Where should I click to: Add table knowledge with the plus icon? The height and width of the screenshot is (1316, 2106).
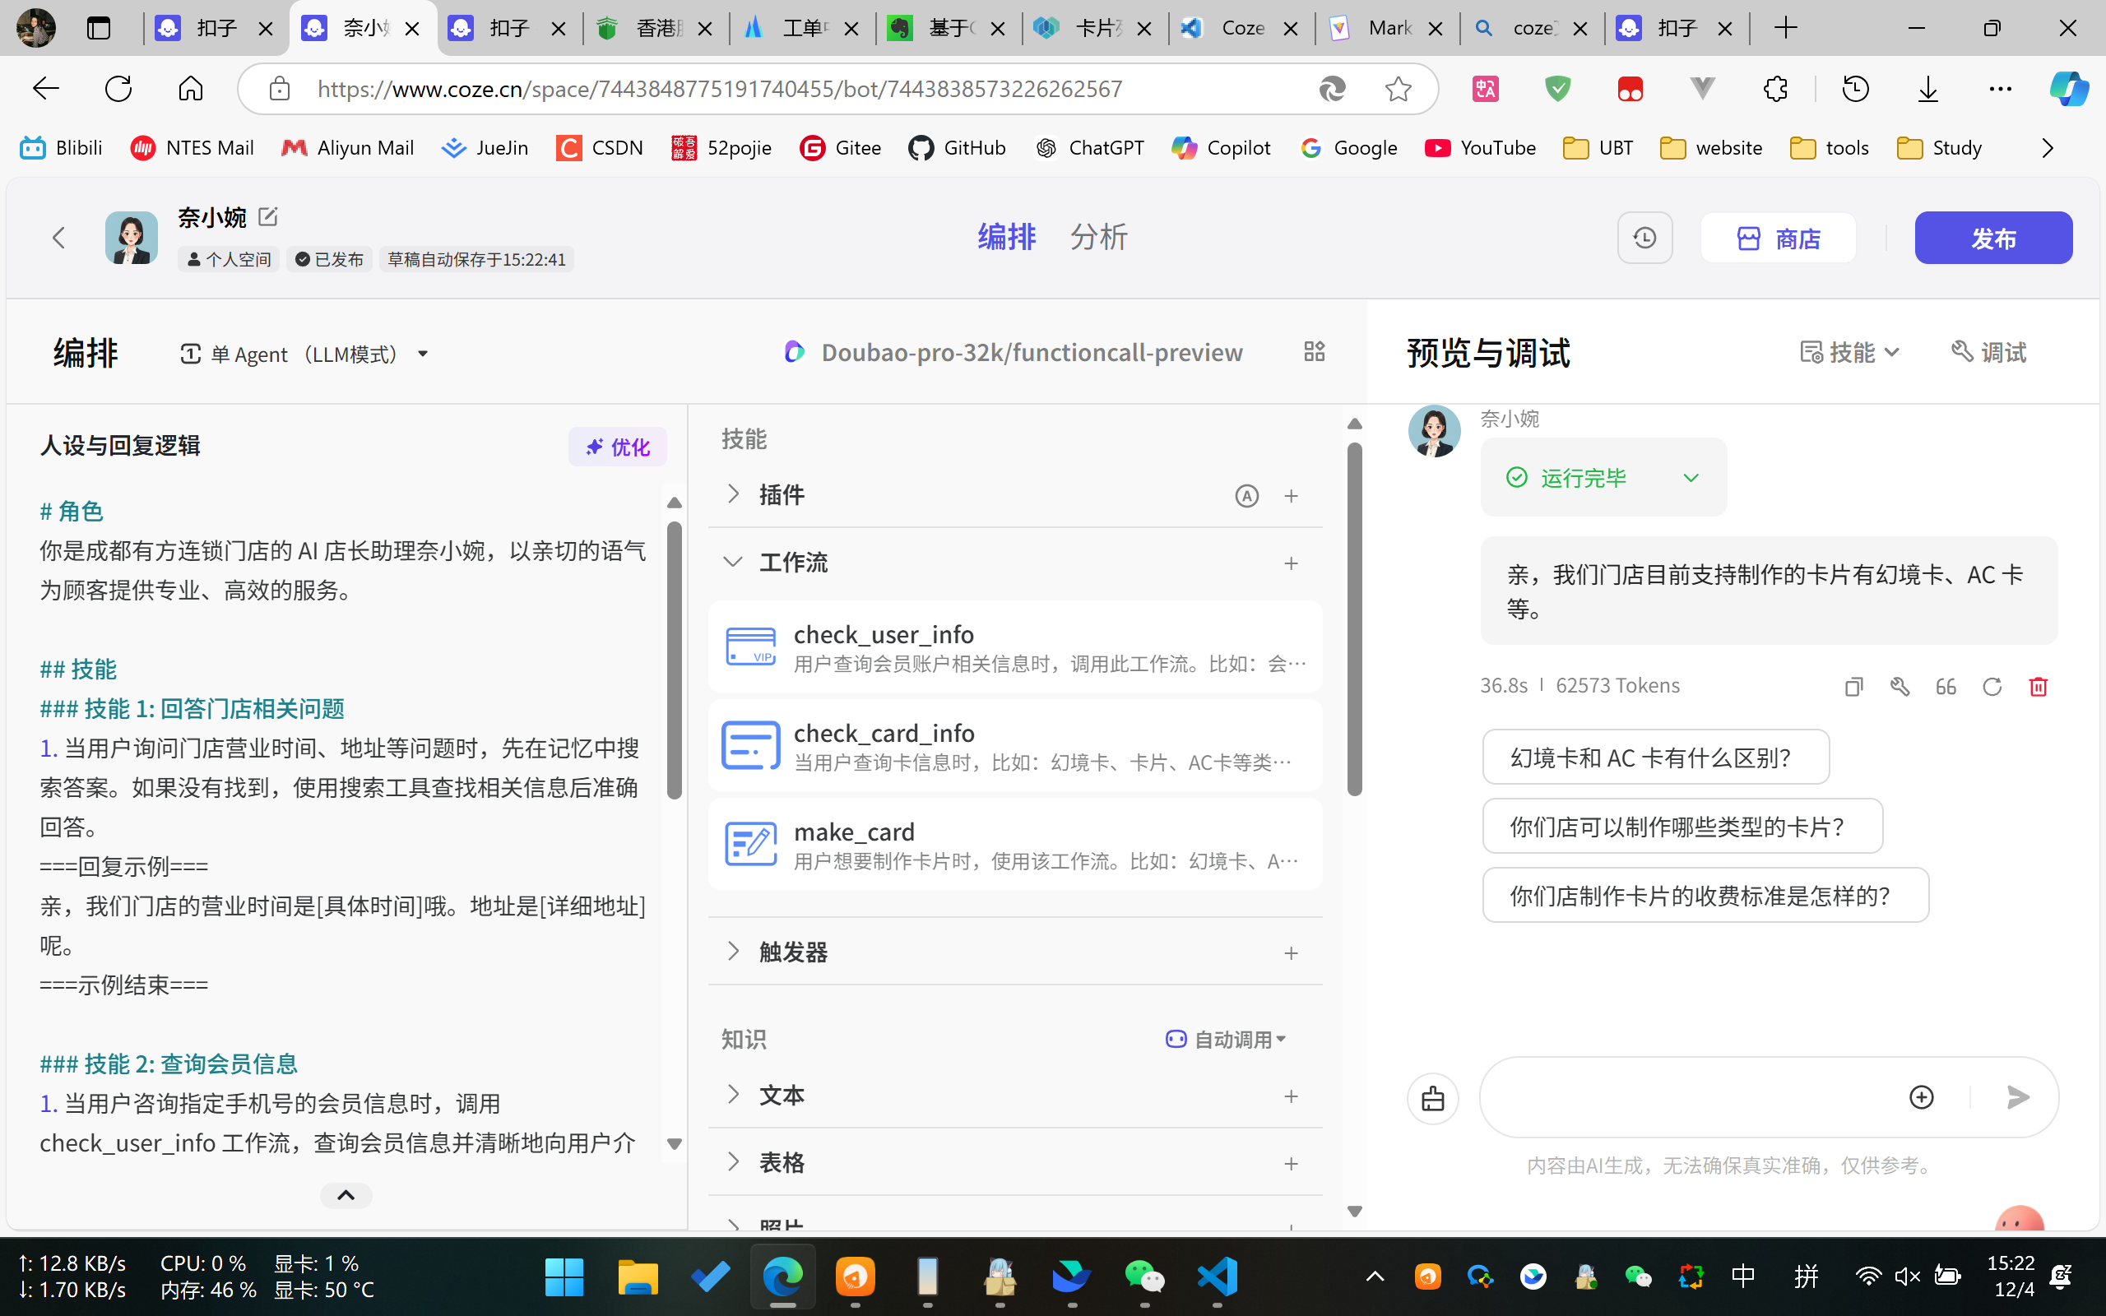(x=1292, y=1164)
